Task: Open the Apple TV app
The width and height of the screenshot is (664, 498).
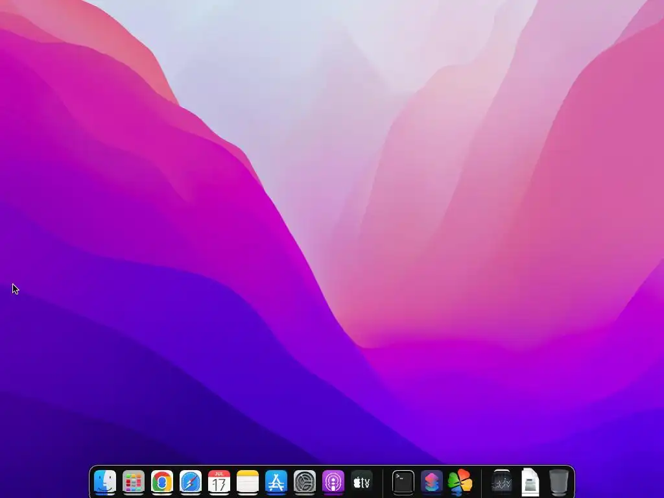Action: click(362, 482)
